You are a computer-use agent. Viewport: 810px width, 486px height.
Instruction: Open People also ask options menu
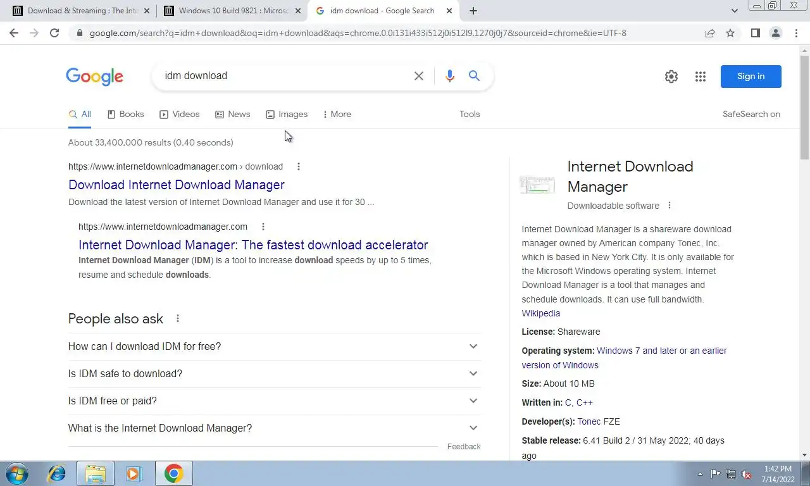[178, 318]
